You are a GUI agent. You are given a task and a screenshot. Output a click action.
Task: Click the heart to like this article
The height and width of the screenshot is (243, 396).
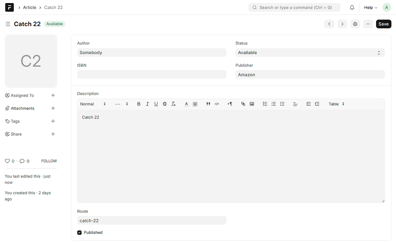click(7, 161)
